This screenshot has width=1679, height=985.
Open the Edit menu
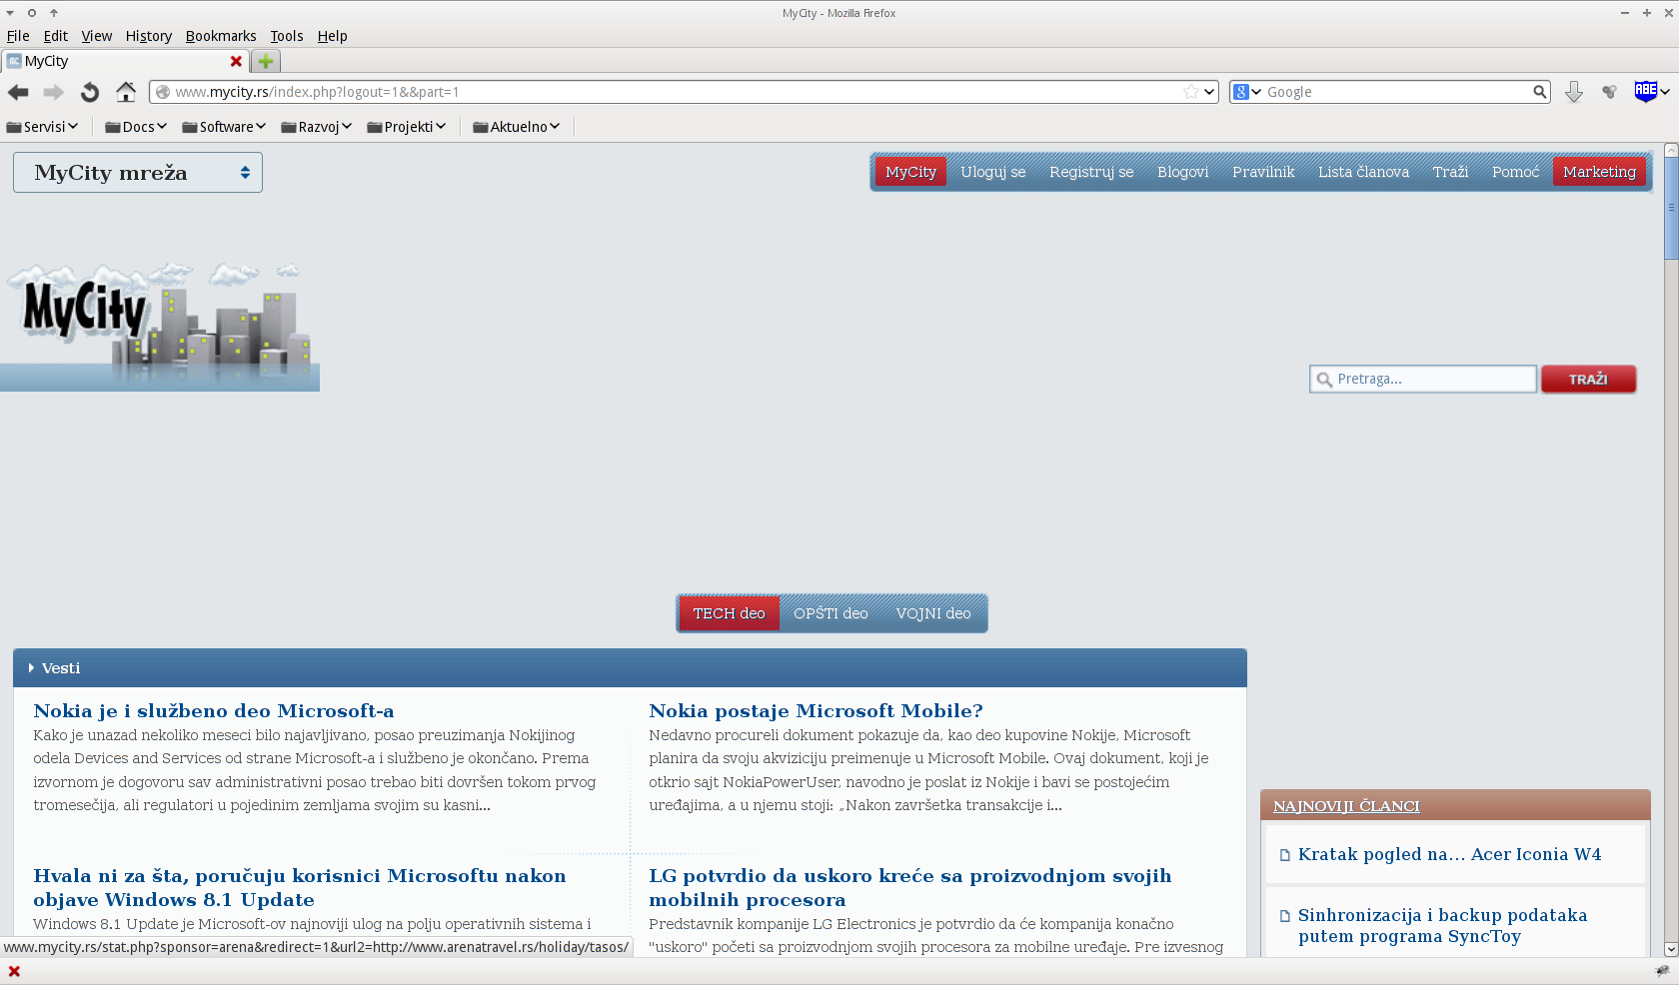[x=56, y=36]
